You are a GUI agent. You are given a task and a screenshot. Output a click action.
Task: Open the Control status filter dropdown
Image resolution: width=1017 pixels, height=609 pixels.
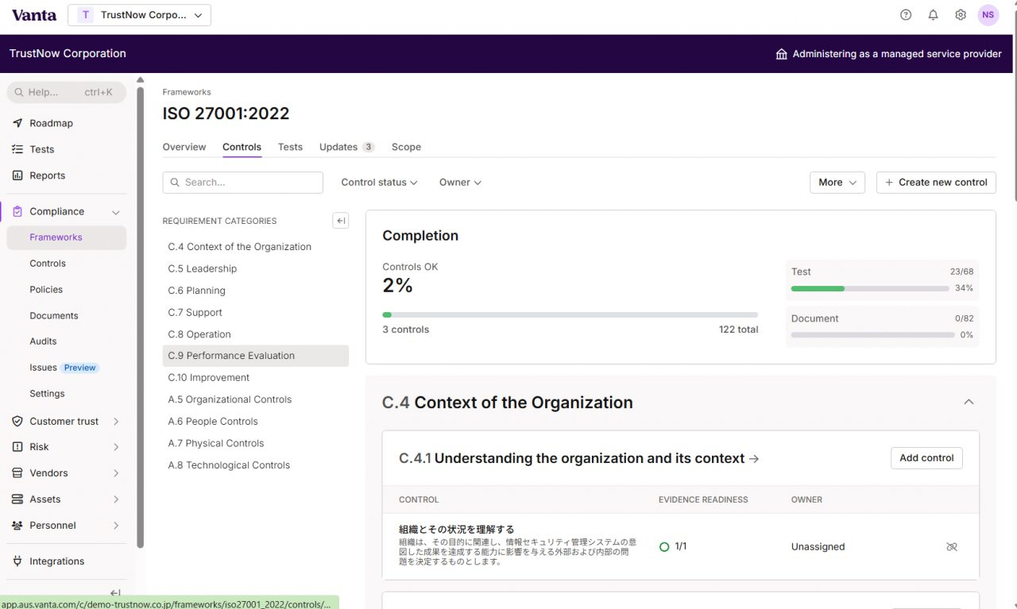[379, 183]
